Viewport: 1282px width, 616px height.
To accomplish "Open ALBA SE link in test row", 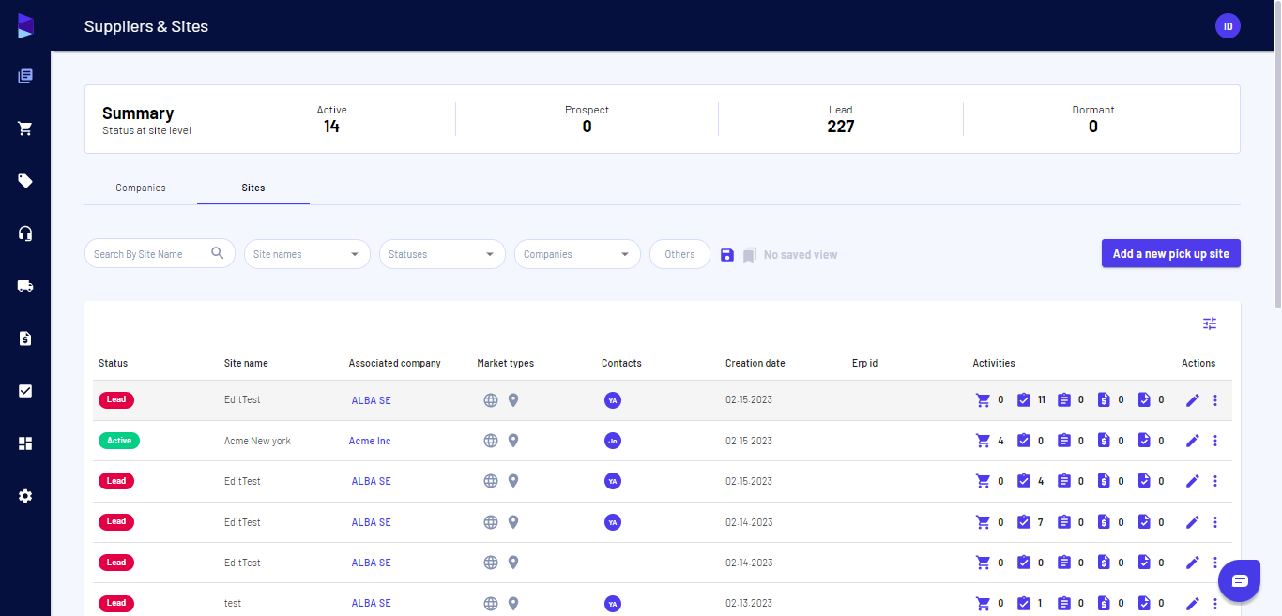I will pos(371,604).
